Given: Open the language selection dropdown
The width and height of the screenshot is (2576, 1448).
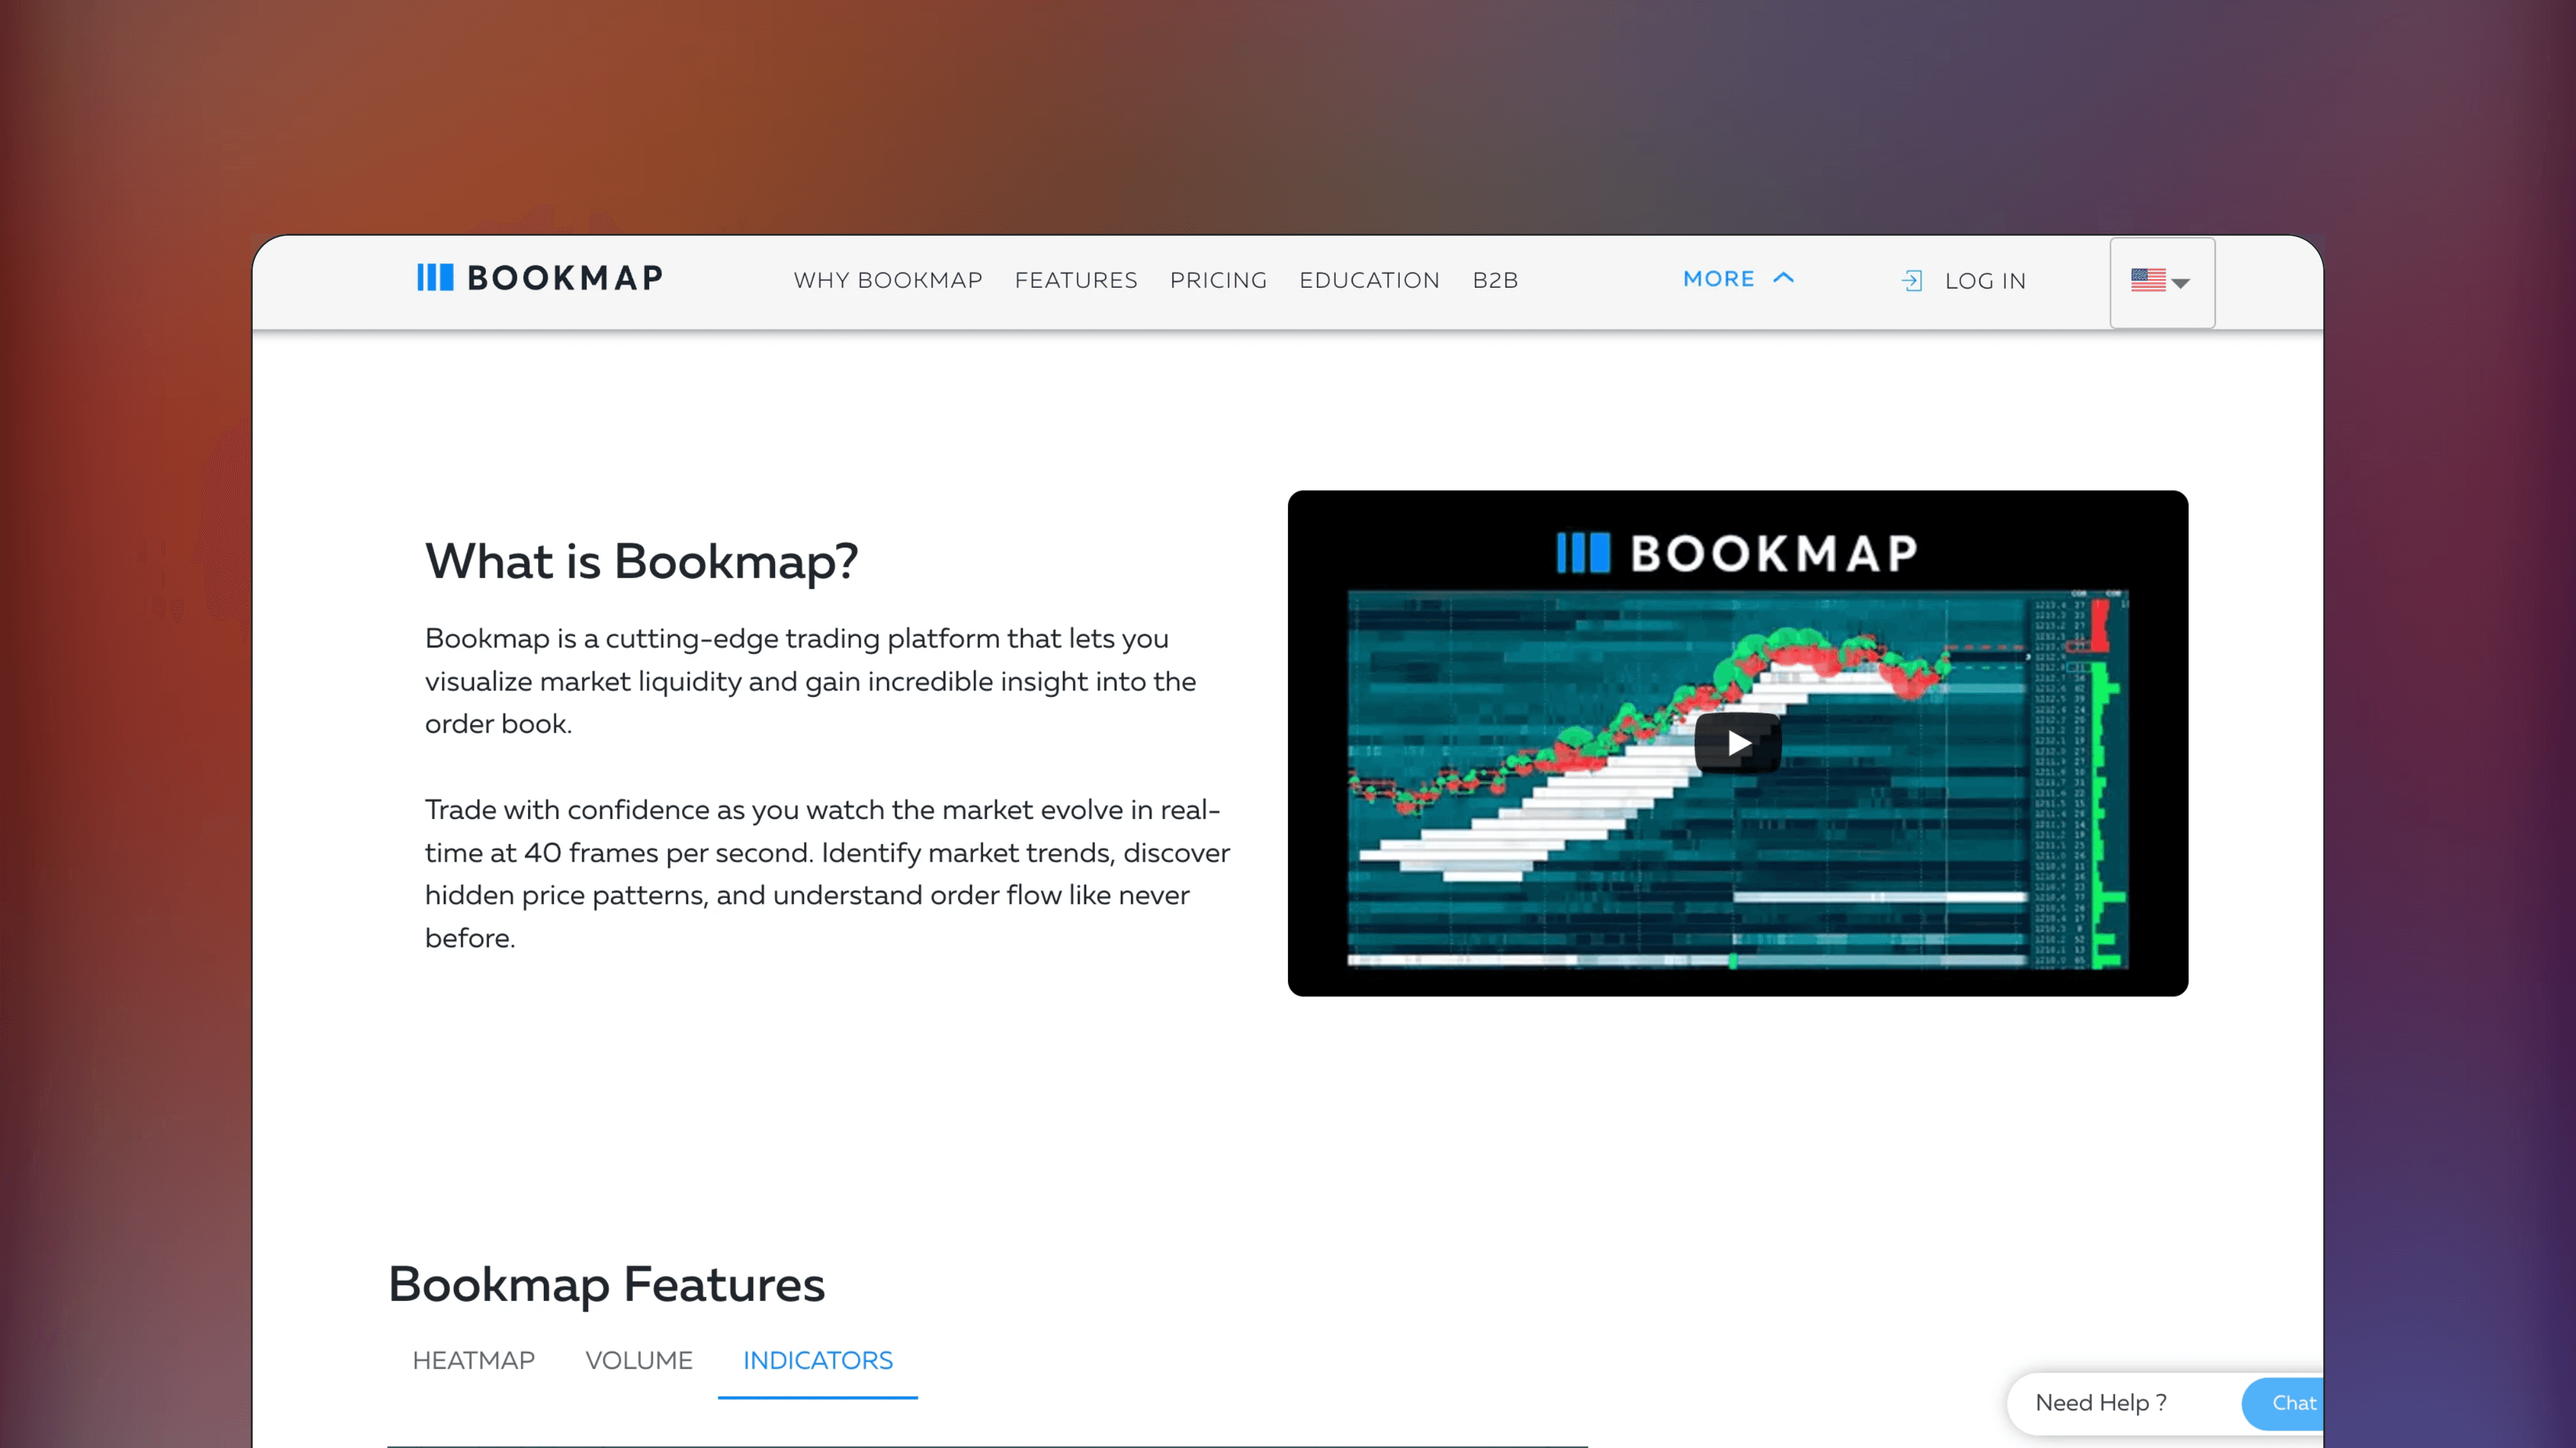Looking at the screenshot, I should pyautogui.click(x=2161, y=282).
